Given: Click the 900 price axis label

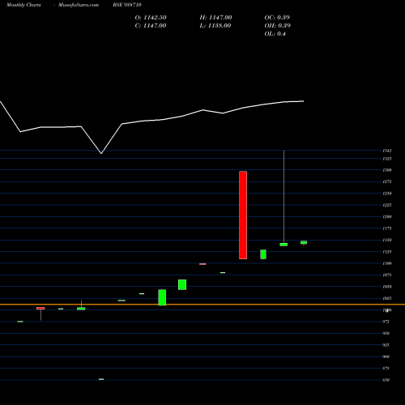Looking at the screenshot, I should pos(386,356).
